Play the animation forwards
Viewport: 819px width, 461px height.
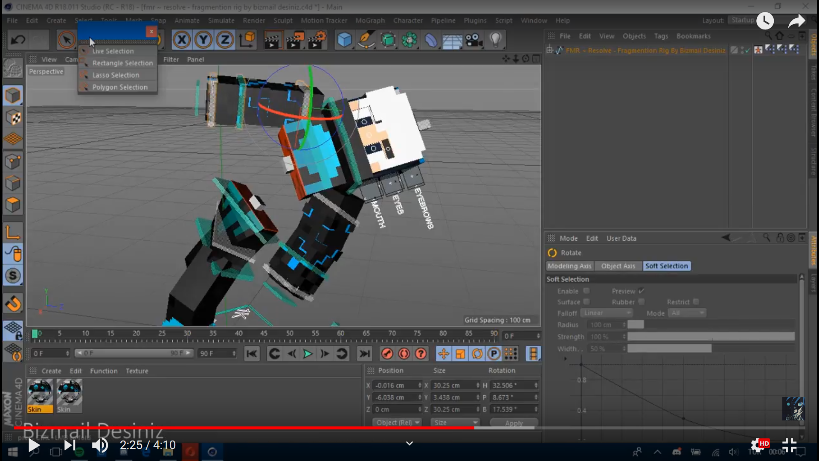(308, 353)
